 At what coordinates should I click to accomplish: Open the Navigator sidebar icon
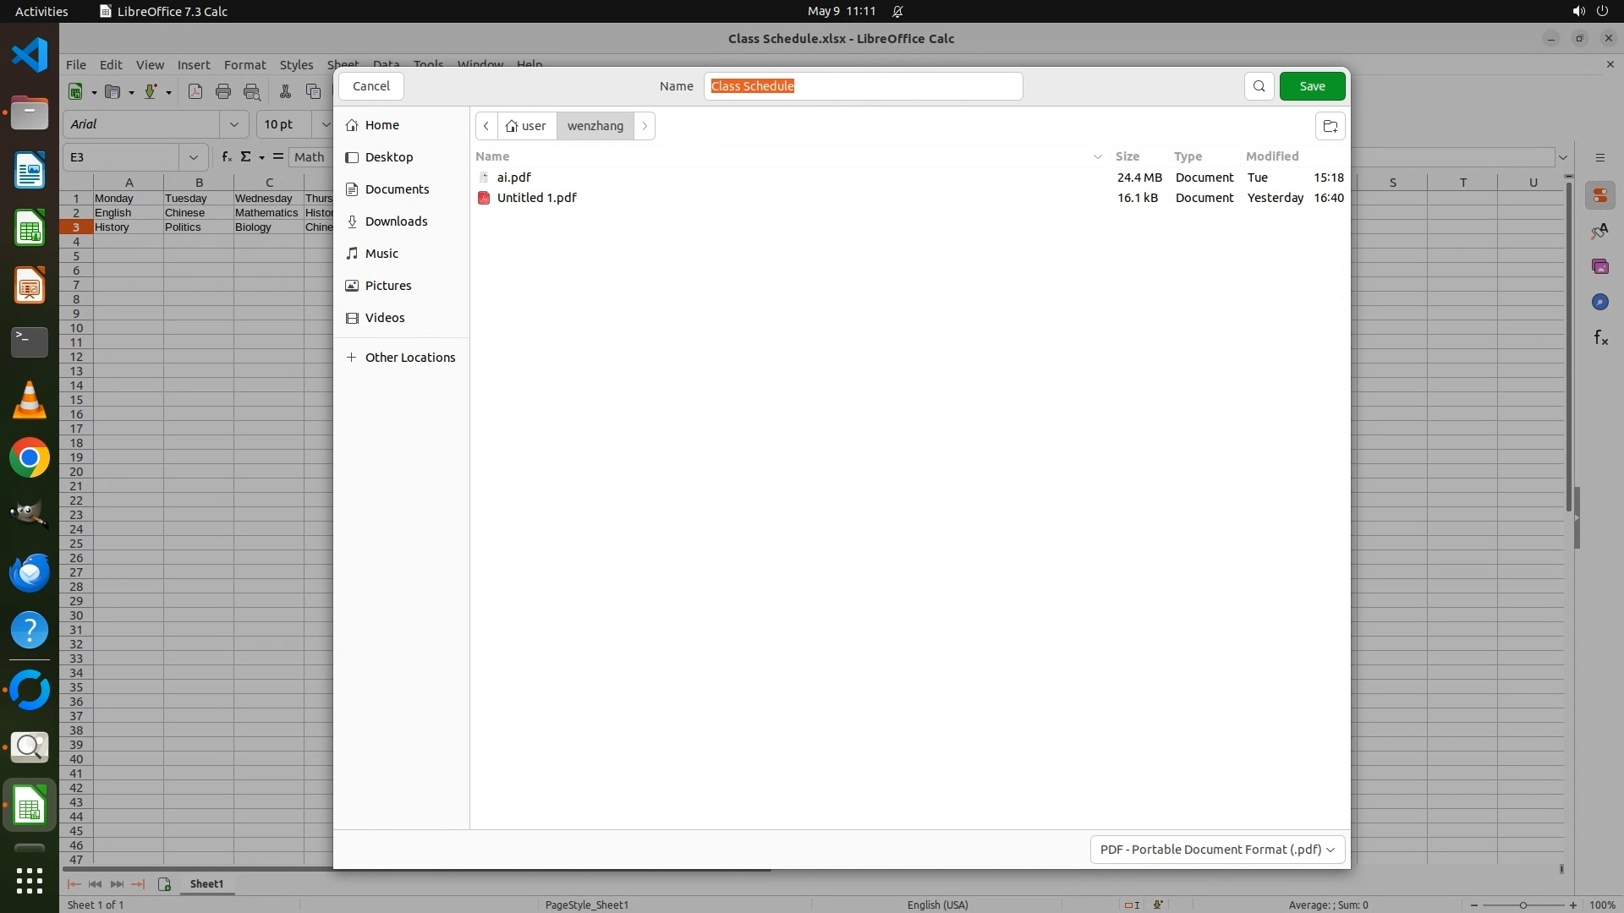(x=1599, y=302)
